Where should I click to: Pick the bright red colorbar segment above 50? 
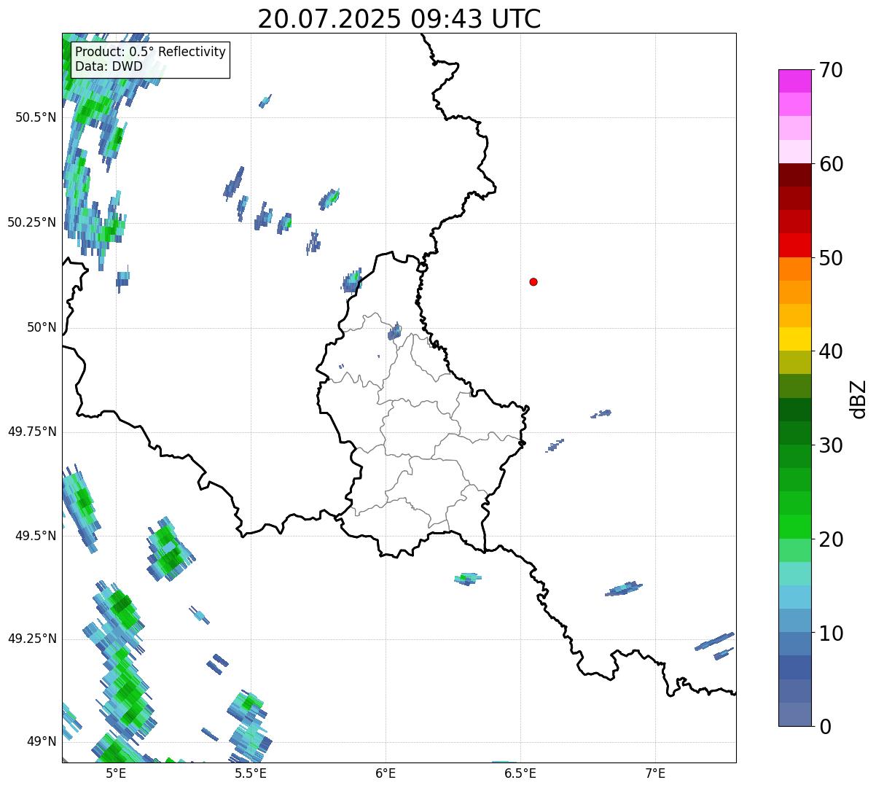pyautogui.click(x=794, y=245)
